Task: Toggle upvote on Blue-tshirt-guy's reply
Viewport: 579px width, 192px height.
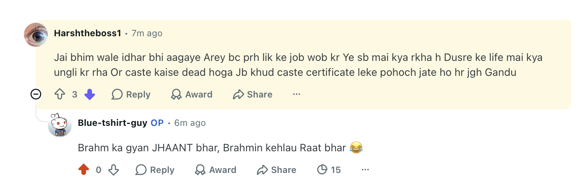Action: 84,170
